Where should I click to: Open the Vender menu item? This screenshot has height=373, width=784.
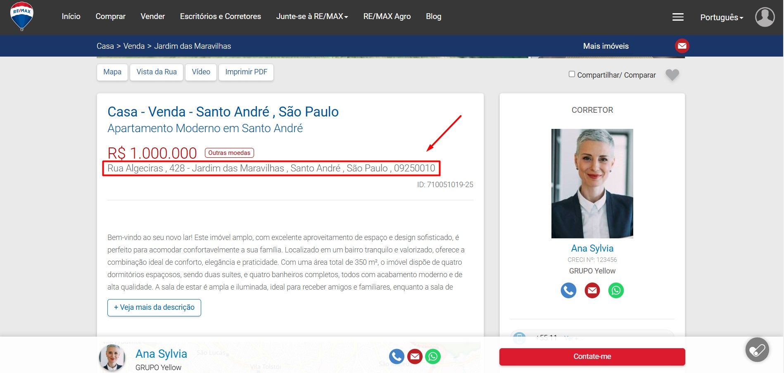(x=152, y=17)
